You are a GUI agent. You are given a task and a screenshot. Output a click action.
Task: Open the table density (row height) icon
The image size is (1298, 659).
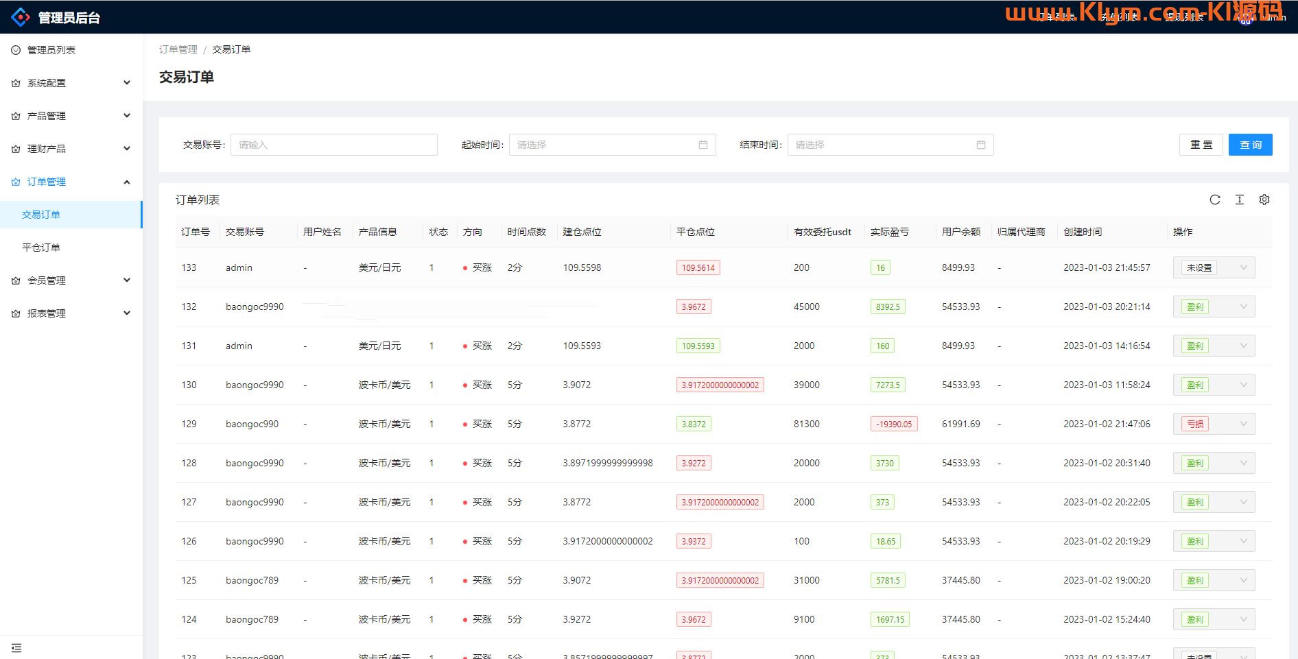(x=1239, y=200)
